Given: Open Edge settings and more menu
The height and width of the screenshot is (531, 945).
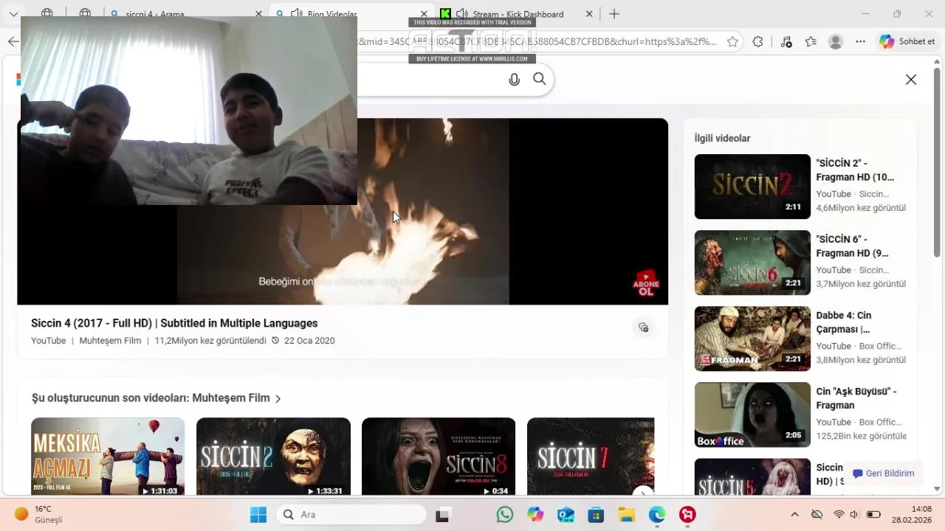Looking at the screenshot, I should [x=859, y=42].
